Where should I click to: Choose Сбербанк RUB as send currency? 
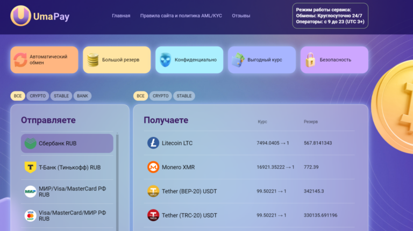click(x=67, y=143)
